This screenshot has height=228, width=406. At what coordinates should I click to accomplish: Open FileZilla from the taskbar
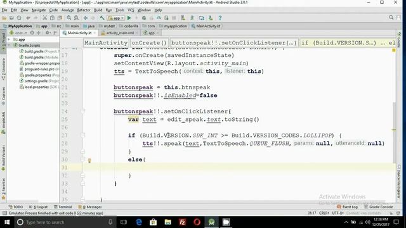(x=183, y=222)
